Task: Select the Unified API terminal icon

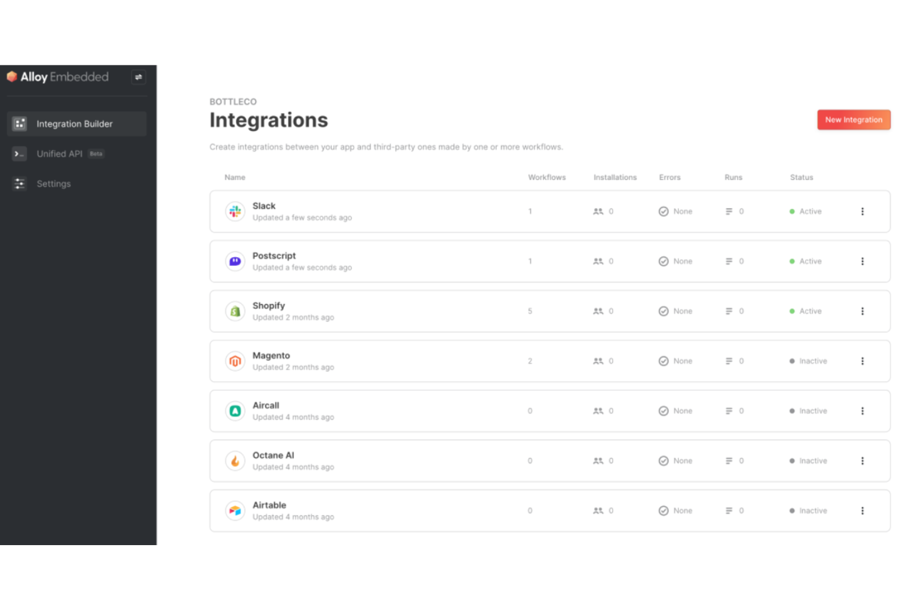Action: pyautogui.click(x=19, y=153)
